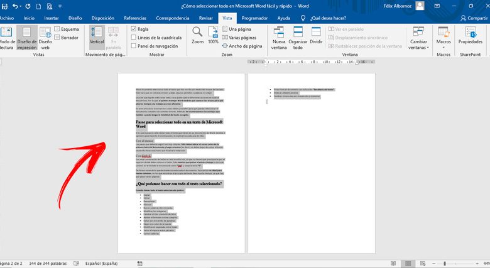The height and width of the screenshot is (268, 490).
Task: Click the Félix Albornoz account avatar
Action: tap(420, 6)
